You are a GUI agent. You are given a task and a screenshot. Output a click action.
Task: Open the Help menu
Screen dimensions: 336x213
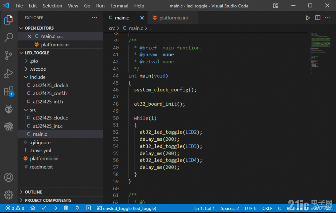click(139, 6)
